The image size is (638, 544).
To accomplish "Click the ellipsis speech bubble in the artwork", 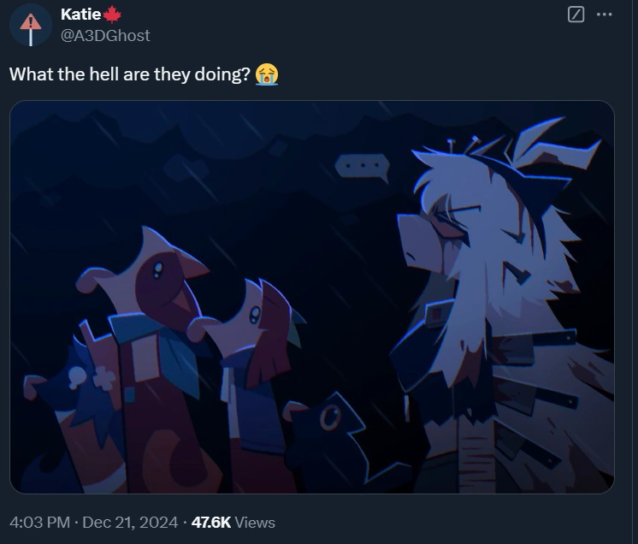I will coord(362,167).
